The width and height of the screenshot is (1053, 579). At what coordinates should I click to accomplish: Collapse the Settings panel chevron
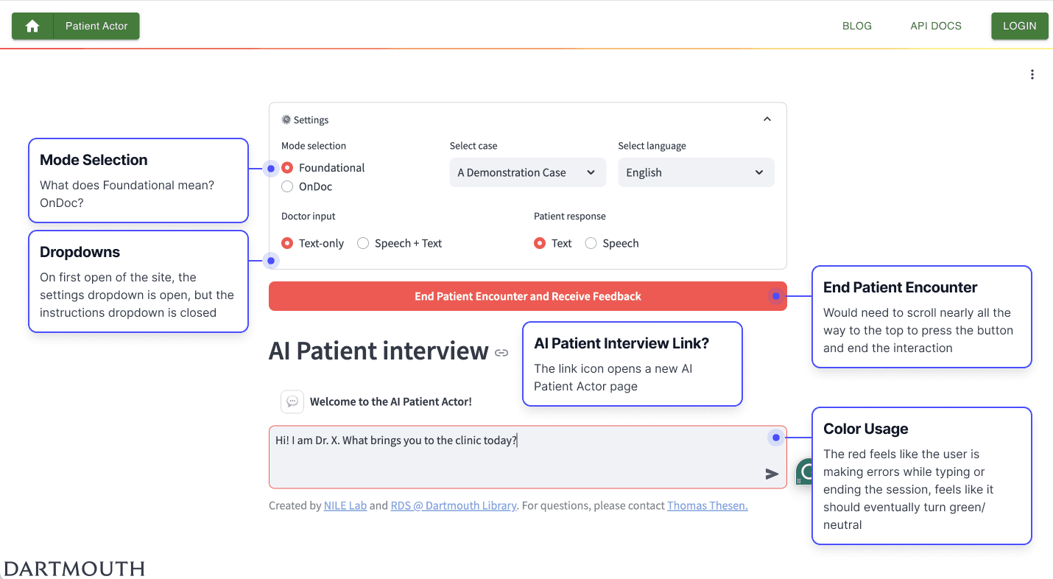(767, 119)
